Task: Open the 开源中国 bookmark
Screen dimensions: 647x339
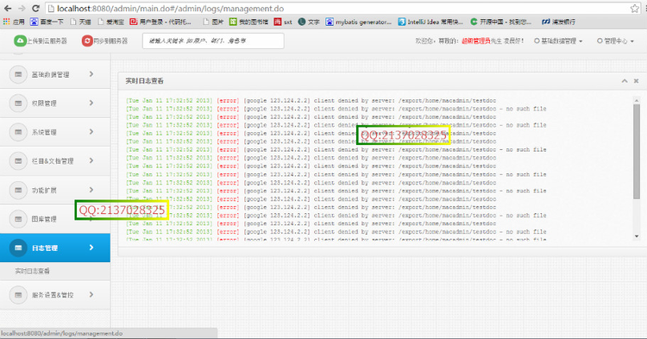Action: point(500,22)
